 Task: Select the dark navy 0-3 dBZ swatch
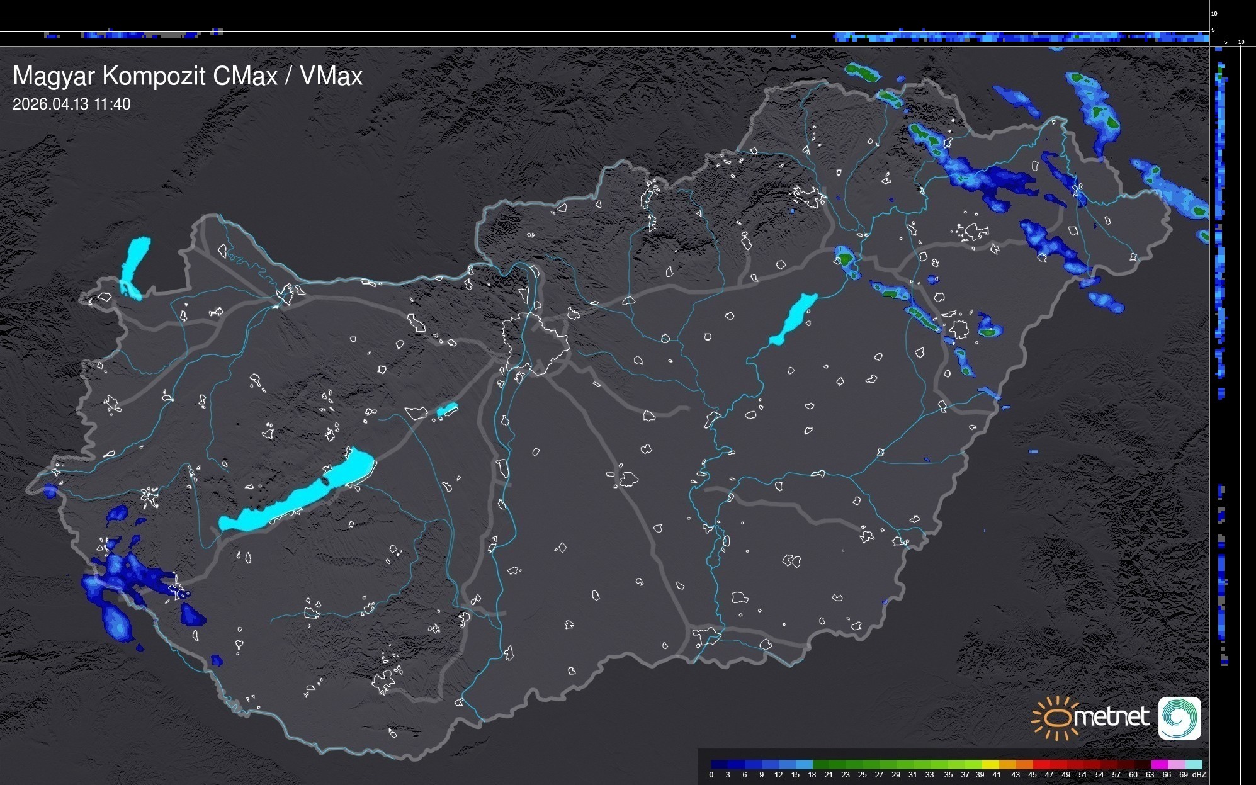click(x=720, y=764)
